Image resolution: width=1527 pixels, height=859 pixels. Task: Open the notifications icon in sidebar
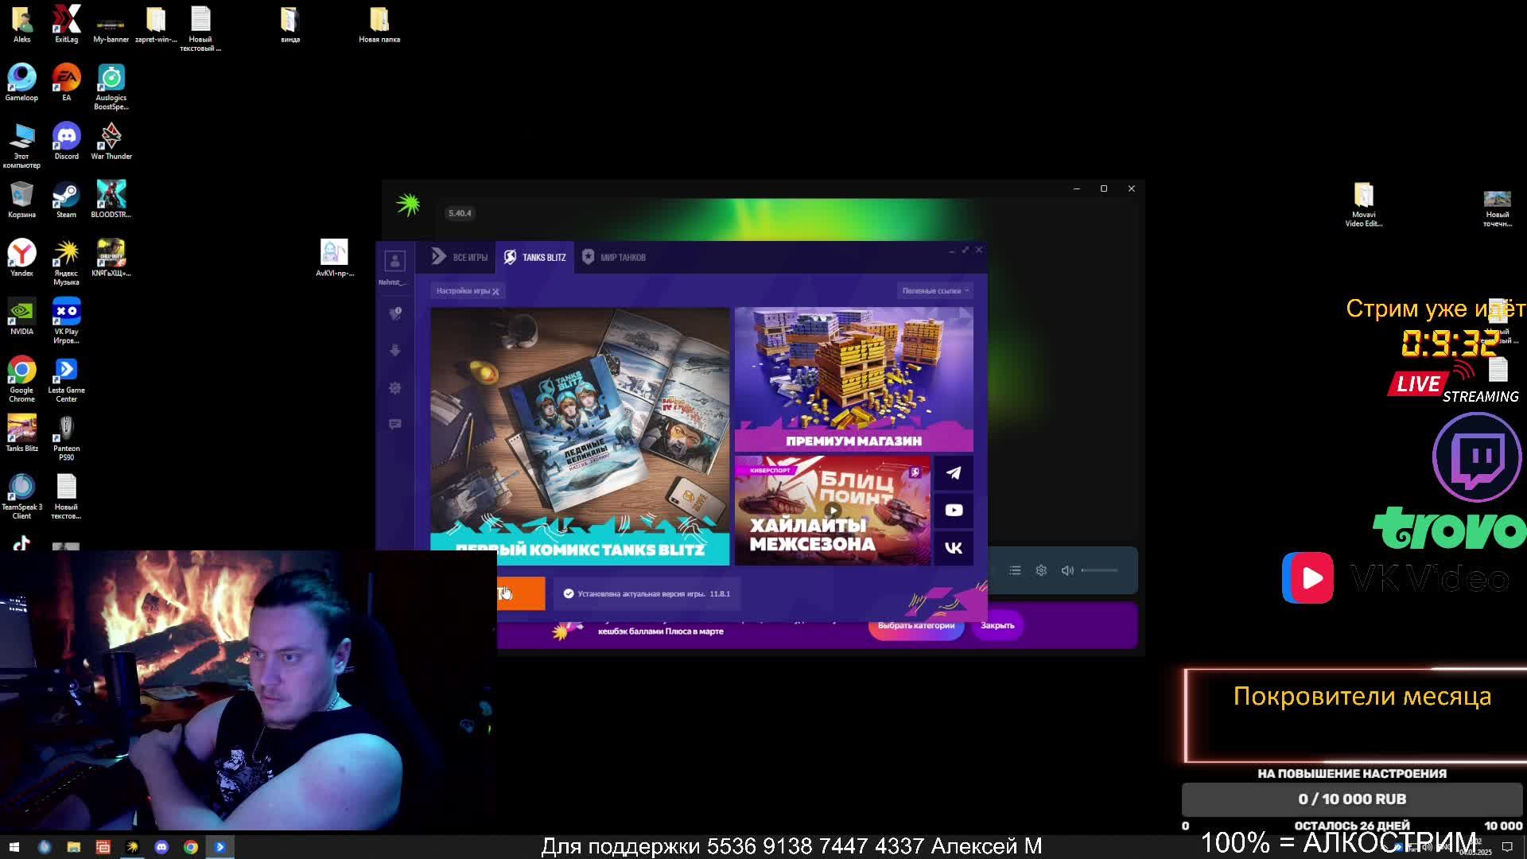tap(394, 314)
